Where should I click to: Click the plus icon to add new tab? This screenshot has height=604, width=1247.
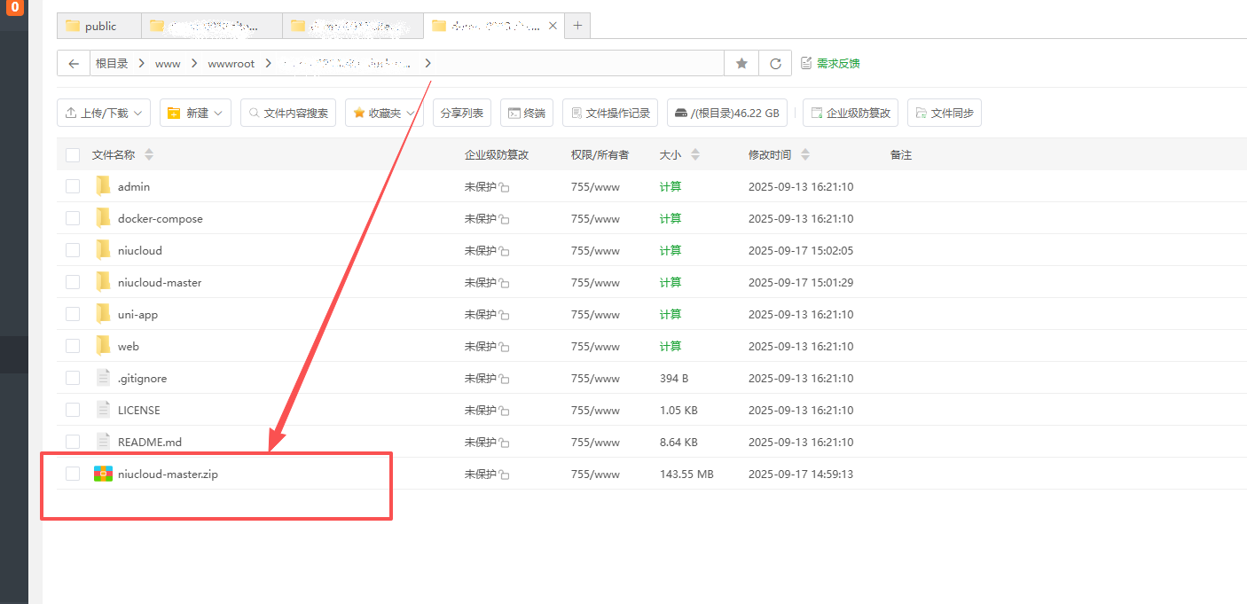577,26
